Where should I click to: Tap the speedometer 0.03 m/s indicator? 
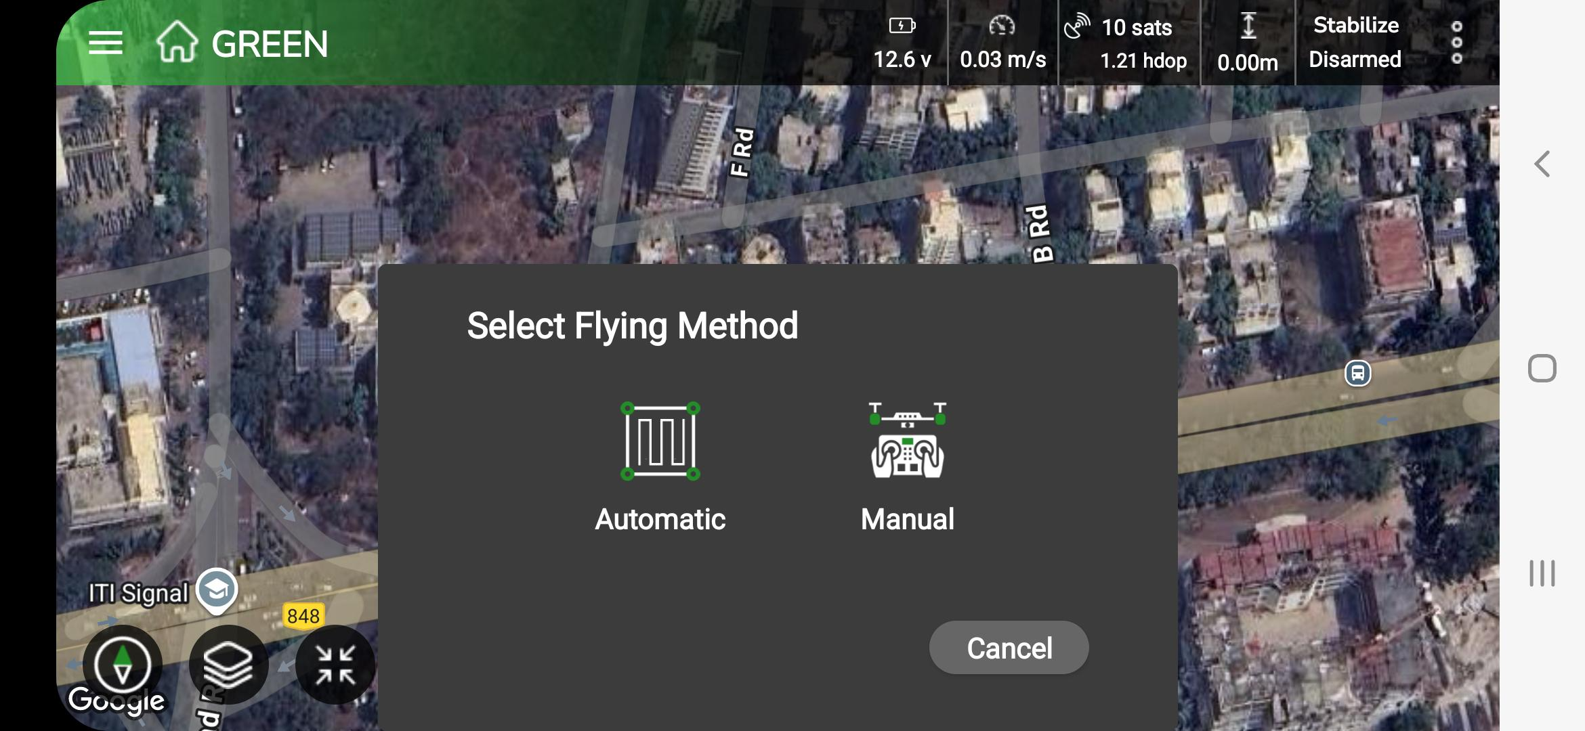pos(1002,43)
